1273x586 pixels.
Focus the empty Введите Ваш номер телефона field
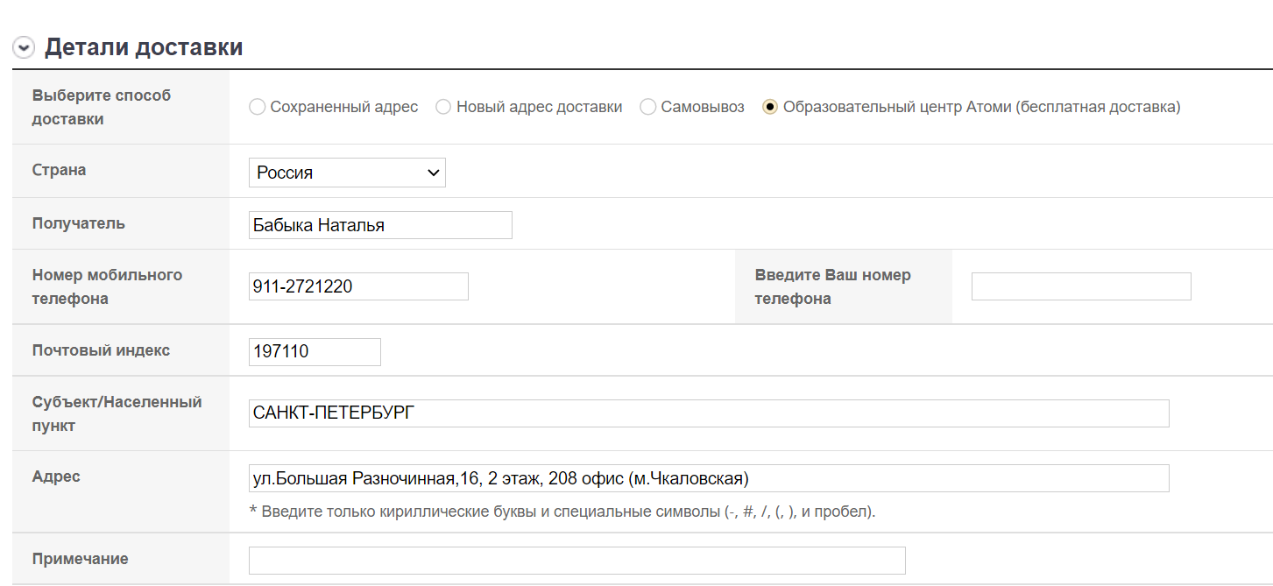(x=1081, y=286)
